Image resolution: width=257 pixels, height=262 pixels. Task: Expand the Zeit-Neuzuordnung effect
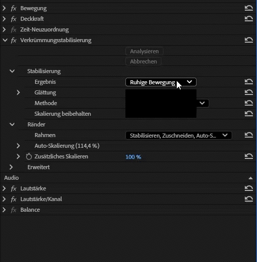click(x=4, y=29)
